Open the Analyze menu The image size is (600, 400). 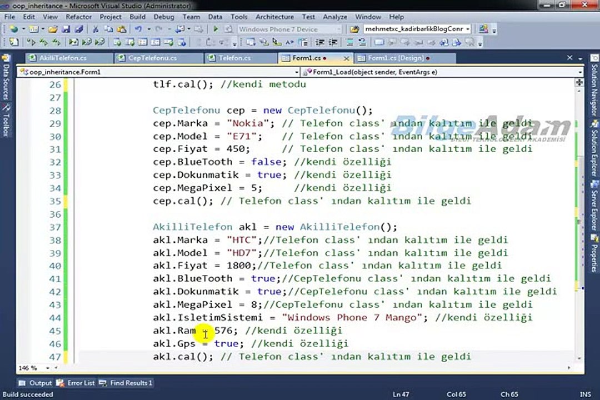click(335, 17)
